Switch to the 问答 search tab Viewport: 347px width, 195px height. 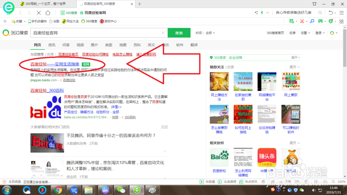(x=66, y=45)
